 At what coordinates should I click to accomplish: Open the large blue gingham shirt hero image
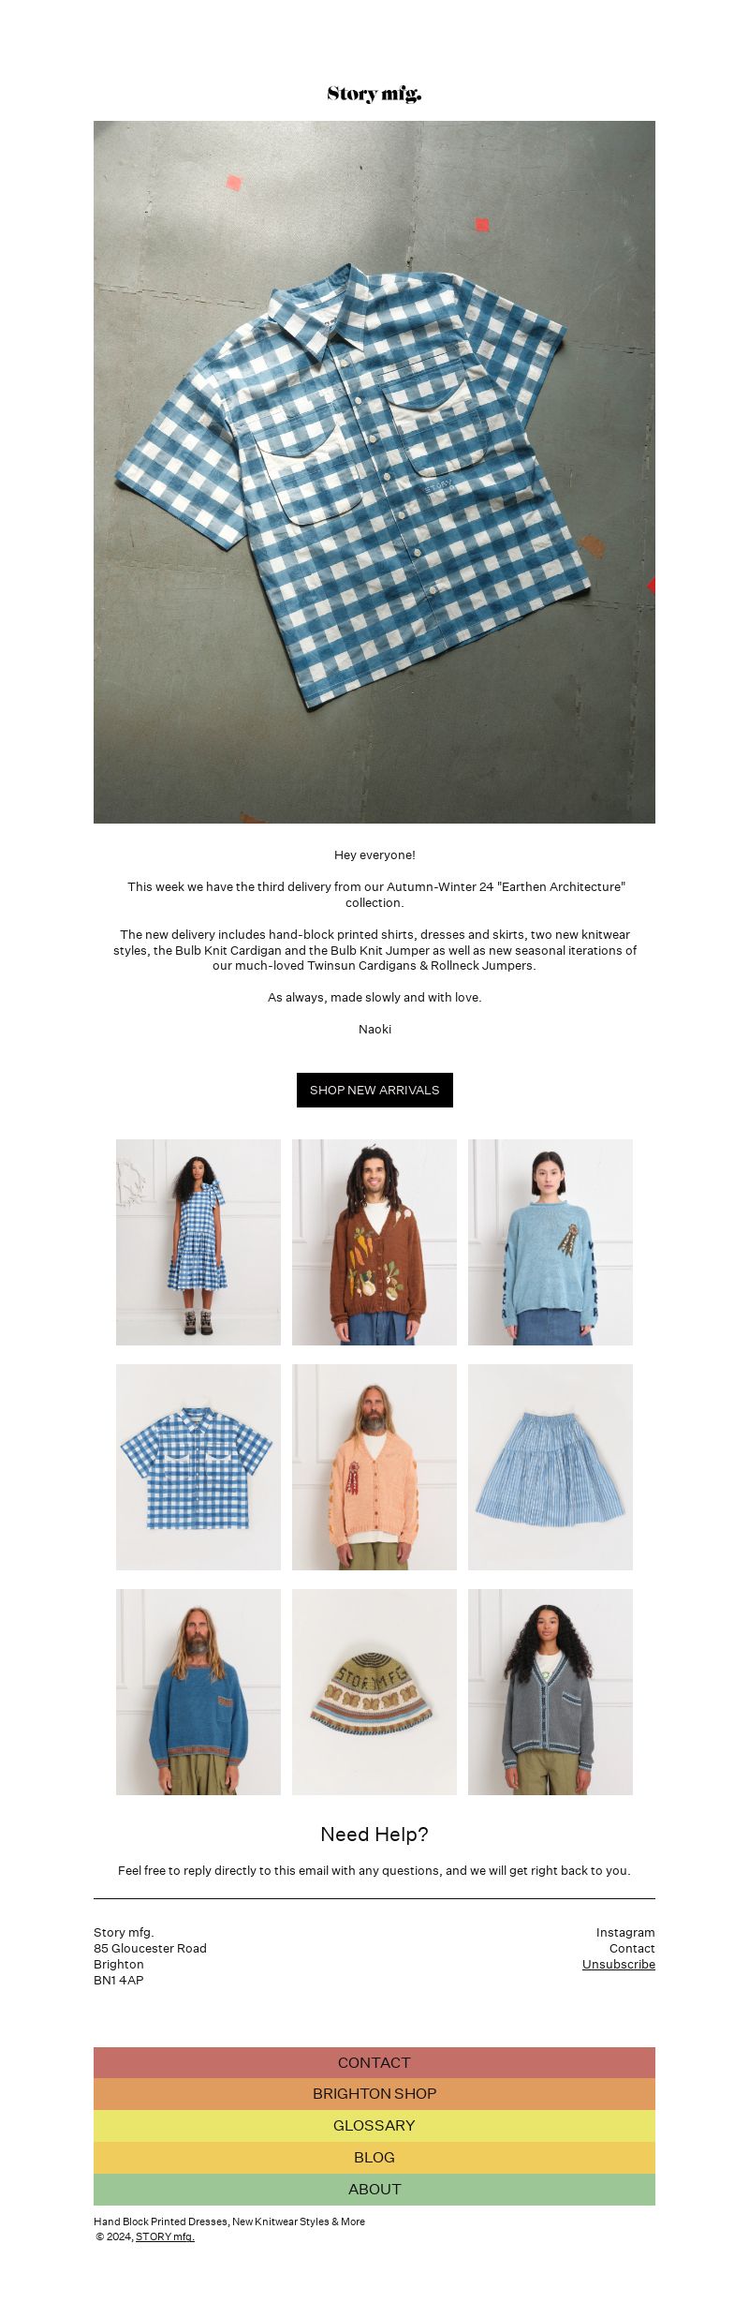(374, 472)
